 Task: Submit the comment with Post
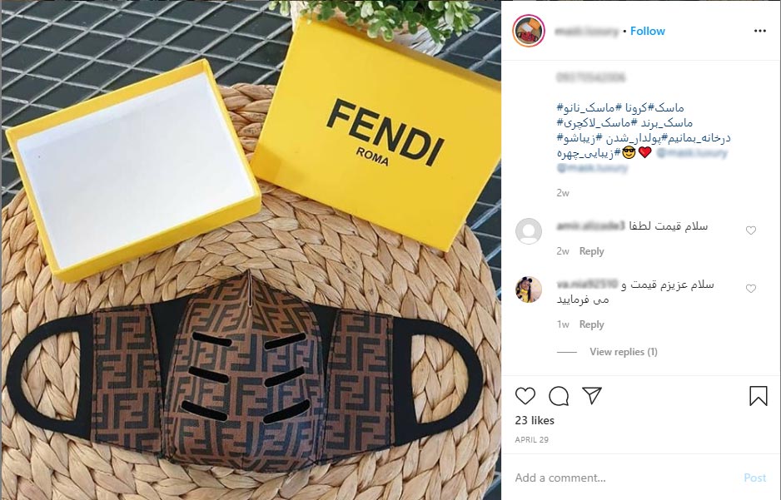(754, 478)
